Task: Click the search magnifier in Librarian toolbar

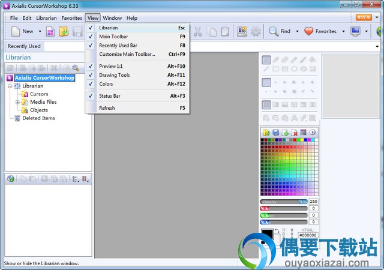Action: coord(76,68)
